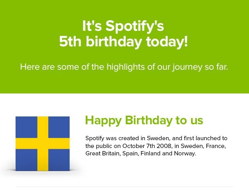Click the highlights of our journey subtitle

pyautogui.click(x=124, y=67)
